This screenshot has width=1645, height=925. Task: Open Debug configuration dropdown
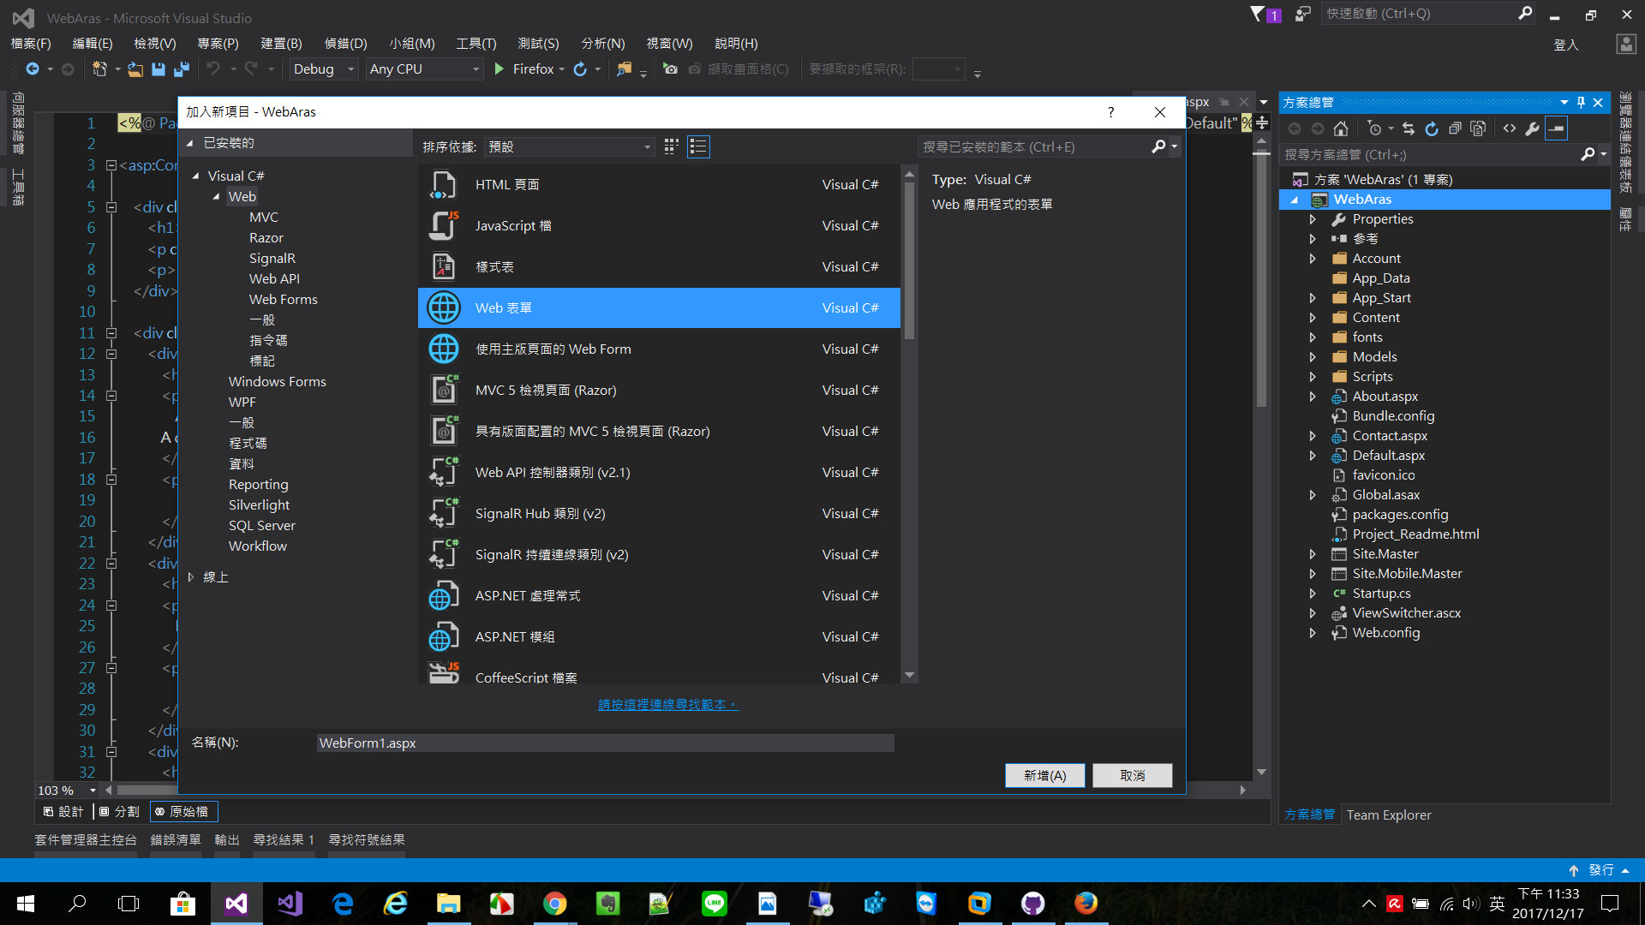pos(323,69)
